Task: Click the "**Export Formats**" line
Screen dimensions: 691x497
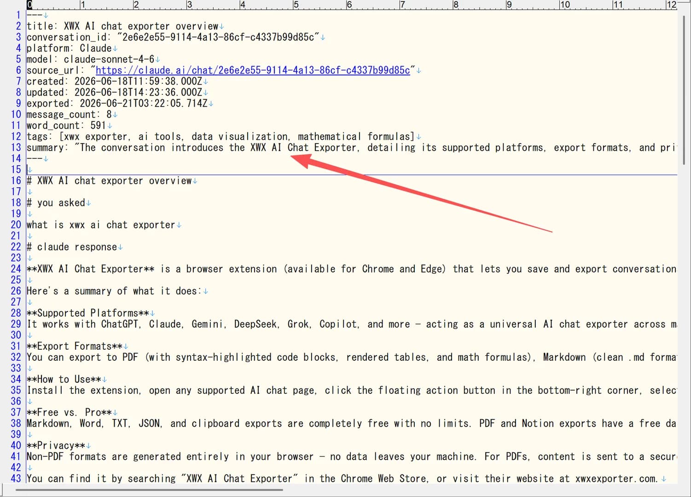Action: 75,347
